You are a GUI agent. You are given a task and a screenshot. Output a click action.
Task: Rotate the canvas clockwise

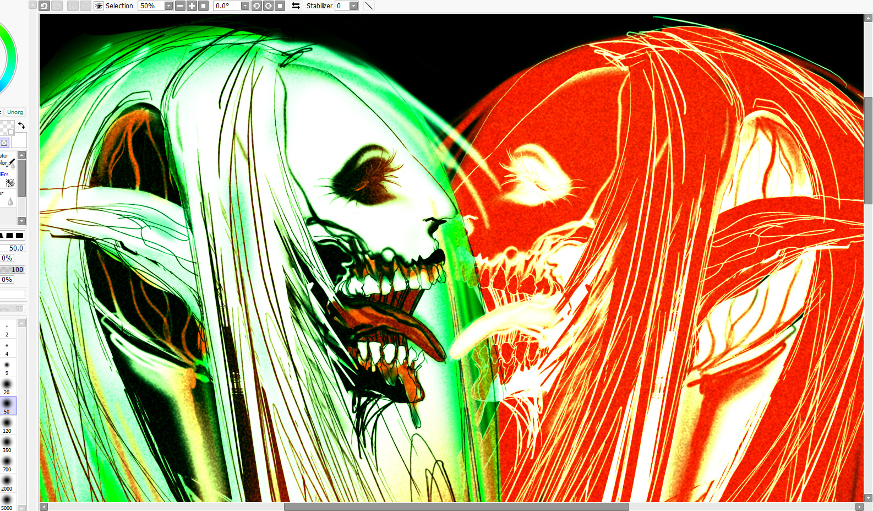point(268,6)
